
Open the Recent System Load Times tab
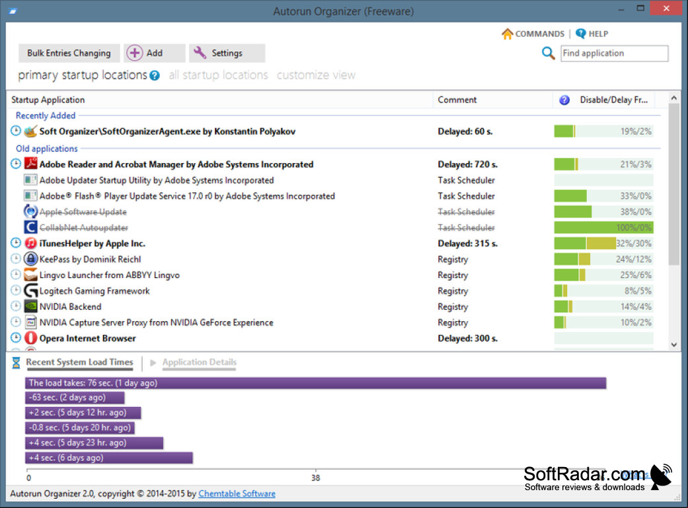pos(79,363)
